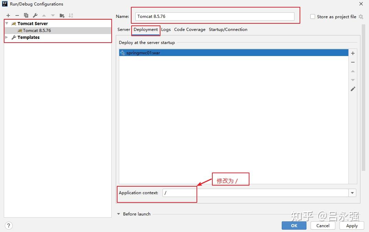Enable Store as project file checkbox
This screenshot has width=369, height=232.
(x=313, y=17)
